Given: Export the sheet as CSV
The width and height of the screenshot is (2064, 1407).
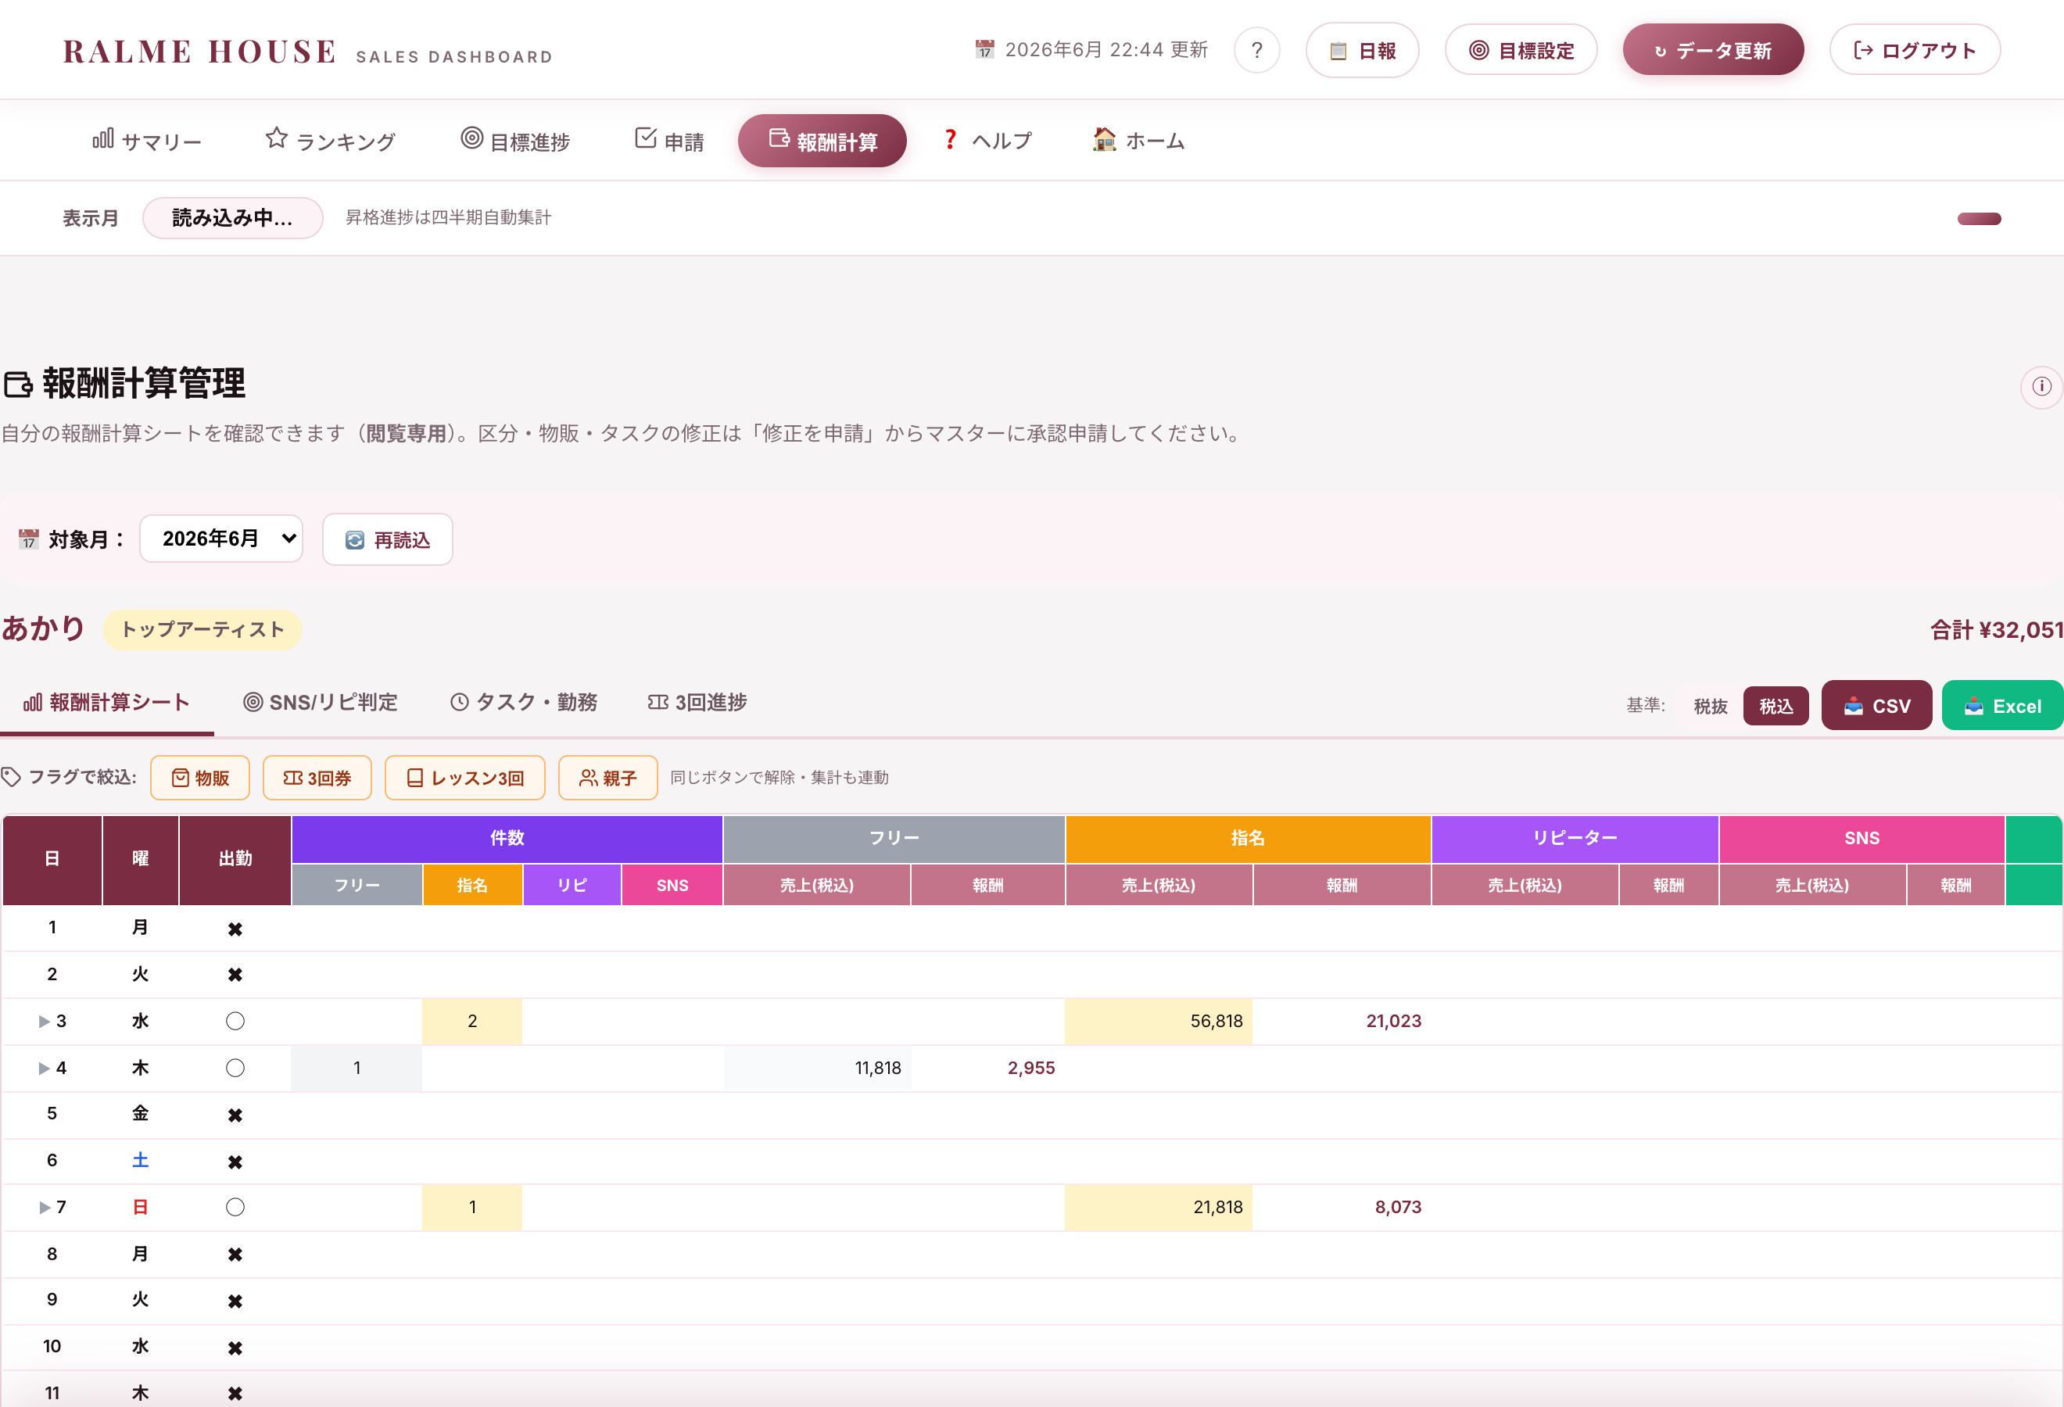Looking at the screenshot, I should 1876,706.
